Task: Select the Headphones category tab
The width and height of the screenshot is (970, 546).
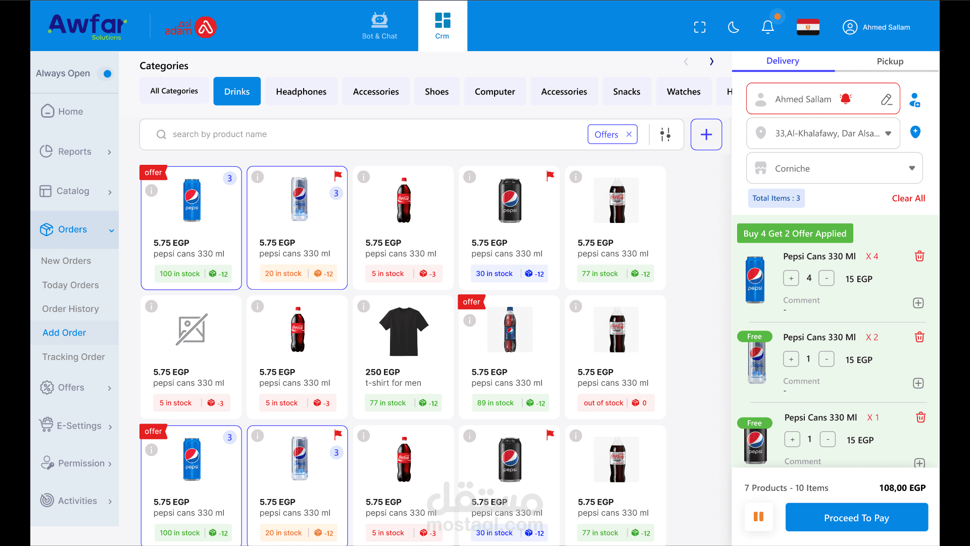Action: (301, 92)
